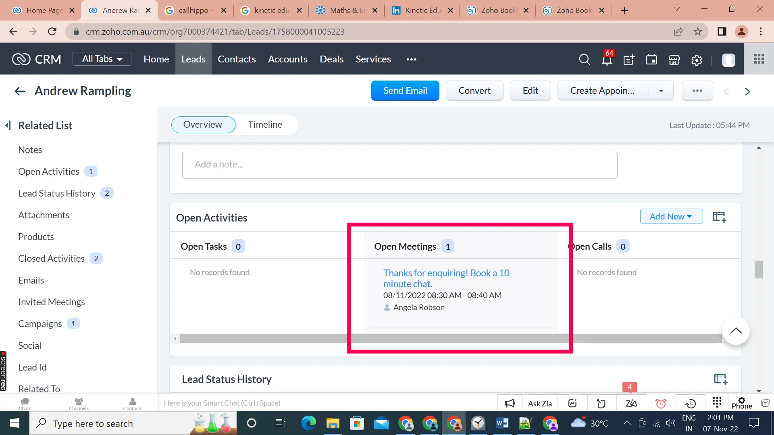Open the CRM settings gear
774x435 pixels.
pos(696,60)
